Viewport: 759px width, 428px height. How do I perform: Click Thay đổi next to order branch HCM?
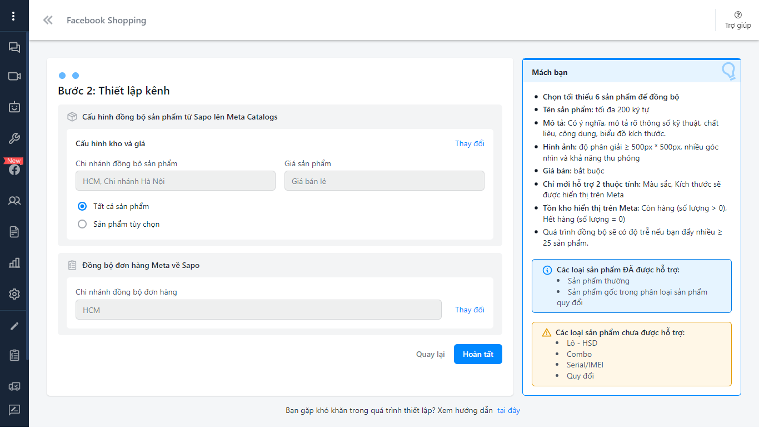470,310
